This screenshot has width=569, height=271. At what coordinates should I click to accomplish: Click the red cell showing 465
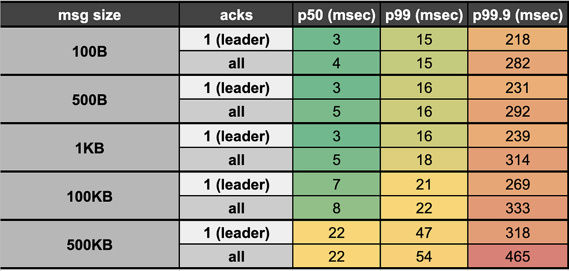point(518,257)
